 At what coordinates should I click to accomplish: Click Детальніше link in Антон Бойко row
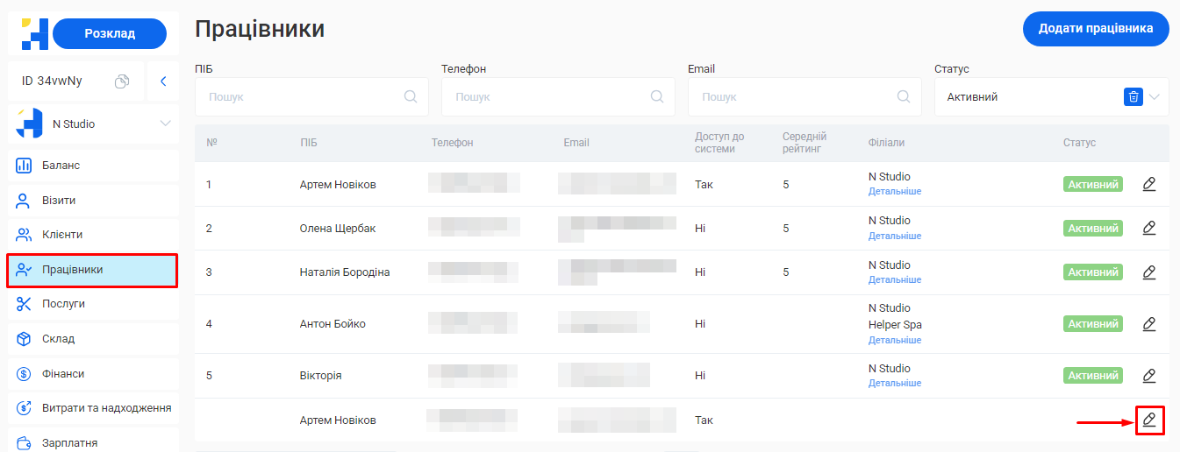click(x=894, y=340)
